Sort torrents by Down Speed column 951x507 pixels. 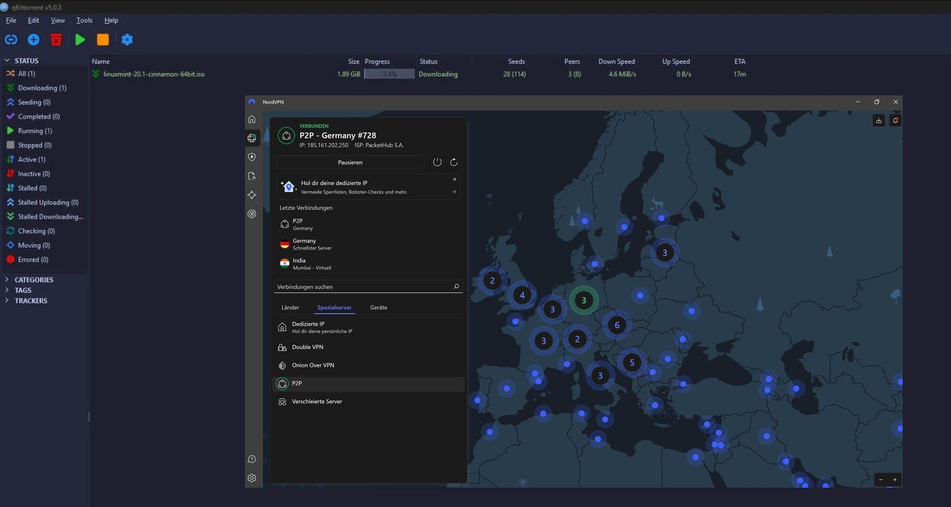click(x=616, y=62)
